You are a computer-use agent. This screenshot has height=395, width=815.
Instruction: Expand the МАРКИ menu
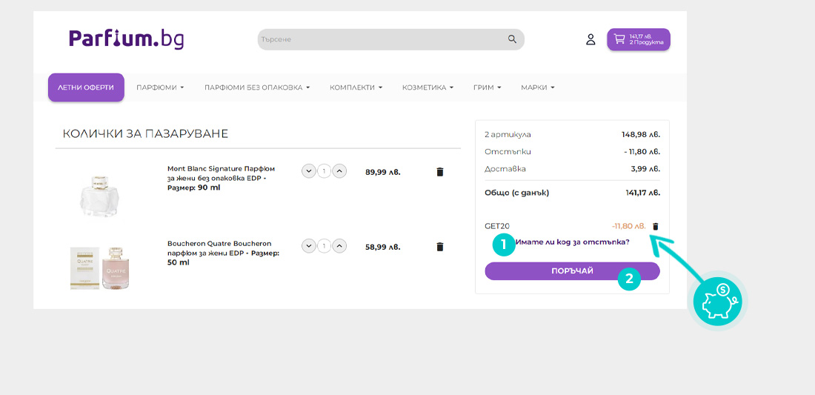pyautogui.click(x=538, y=88)
